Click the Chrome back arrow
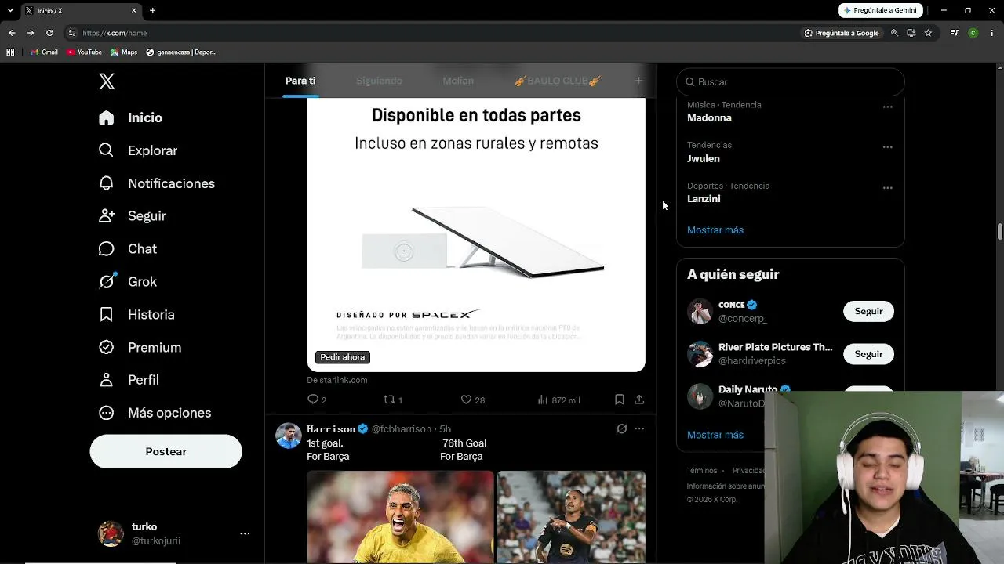This screenshot has height=564, width=1004. (x=12, y=33)
